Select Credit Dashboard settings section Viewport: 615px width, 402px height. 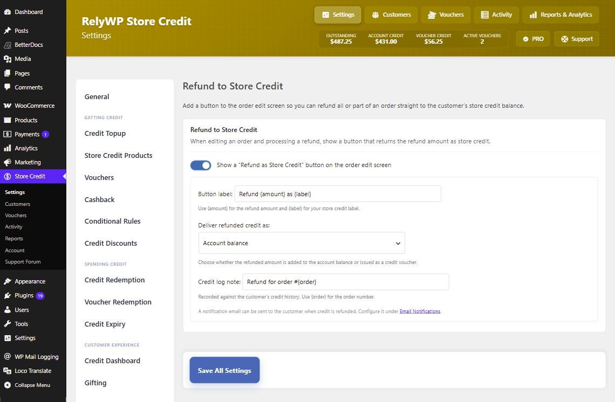point(112,361)
